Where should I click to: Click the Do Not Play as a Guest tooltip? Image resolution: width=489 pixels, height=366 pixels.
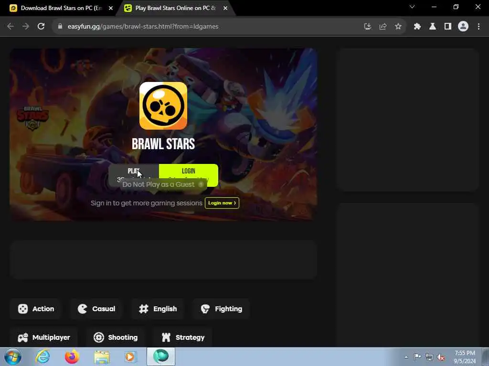(x=163, y=184)
